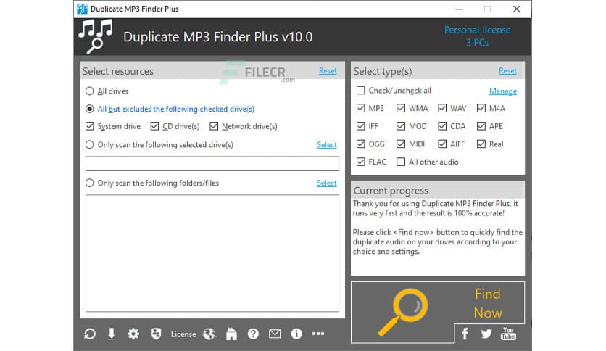Click the Find Now text button
This screenshot has width=606, height=351.
(x=488, y=303)
